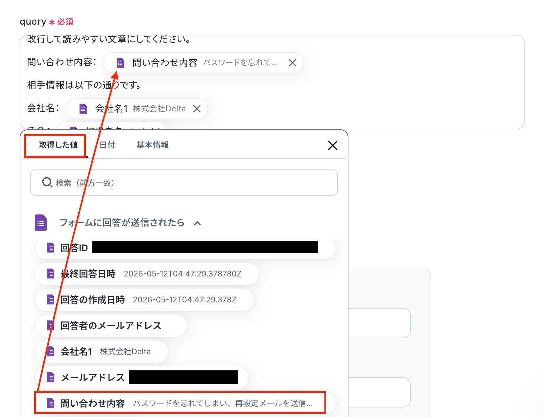543x417 pixels.
Task: Switch to the 日付 tab
Action: click(107, 145)
